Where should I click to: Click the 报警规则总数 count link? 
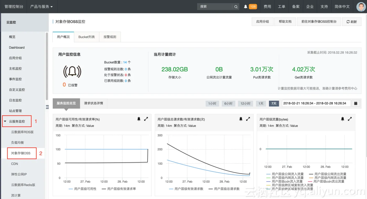click(126, 69)
